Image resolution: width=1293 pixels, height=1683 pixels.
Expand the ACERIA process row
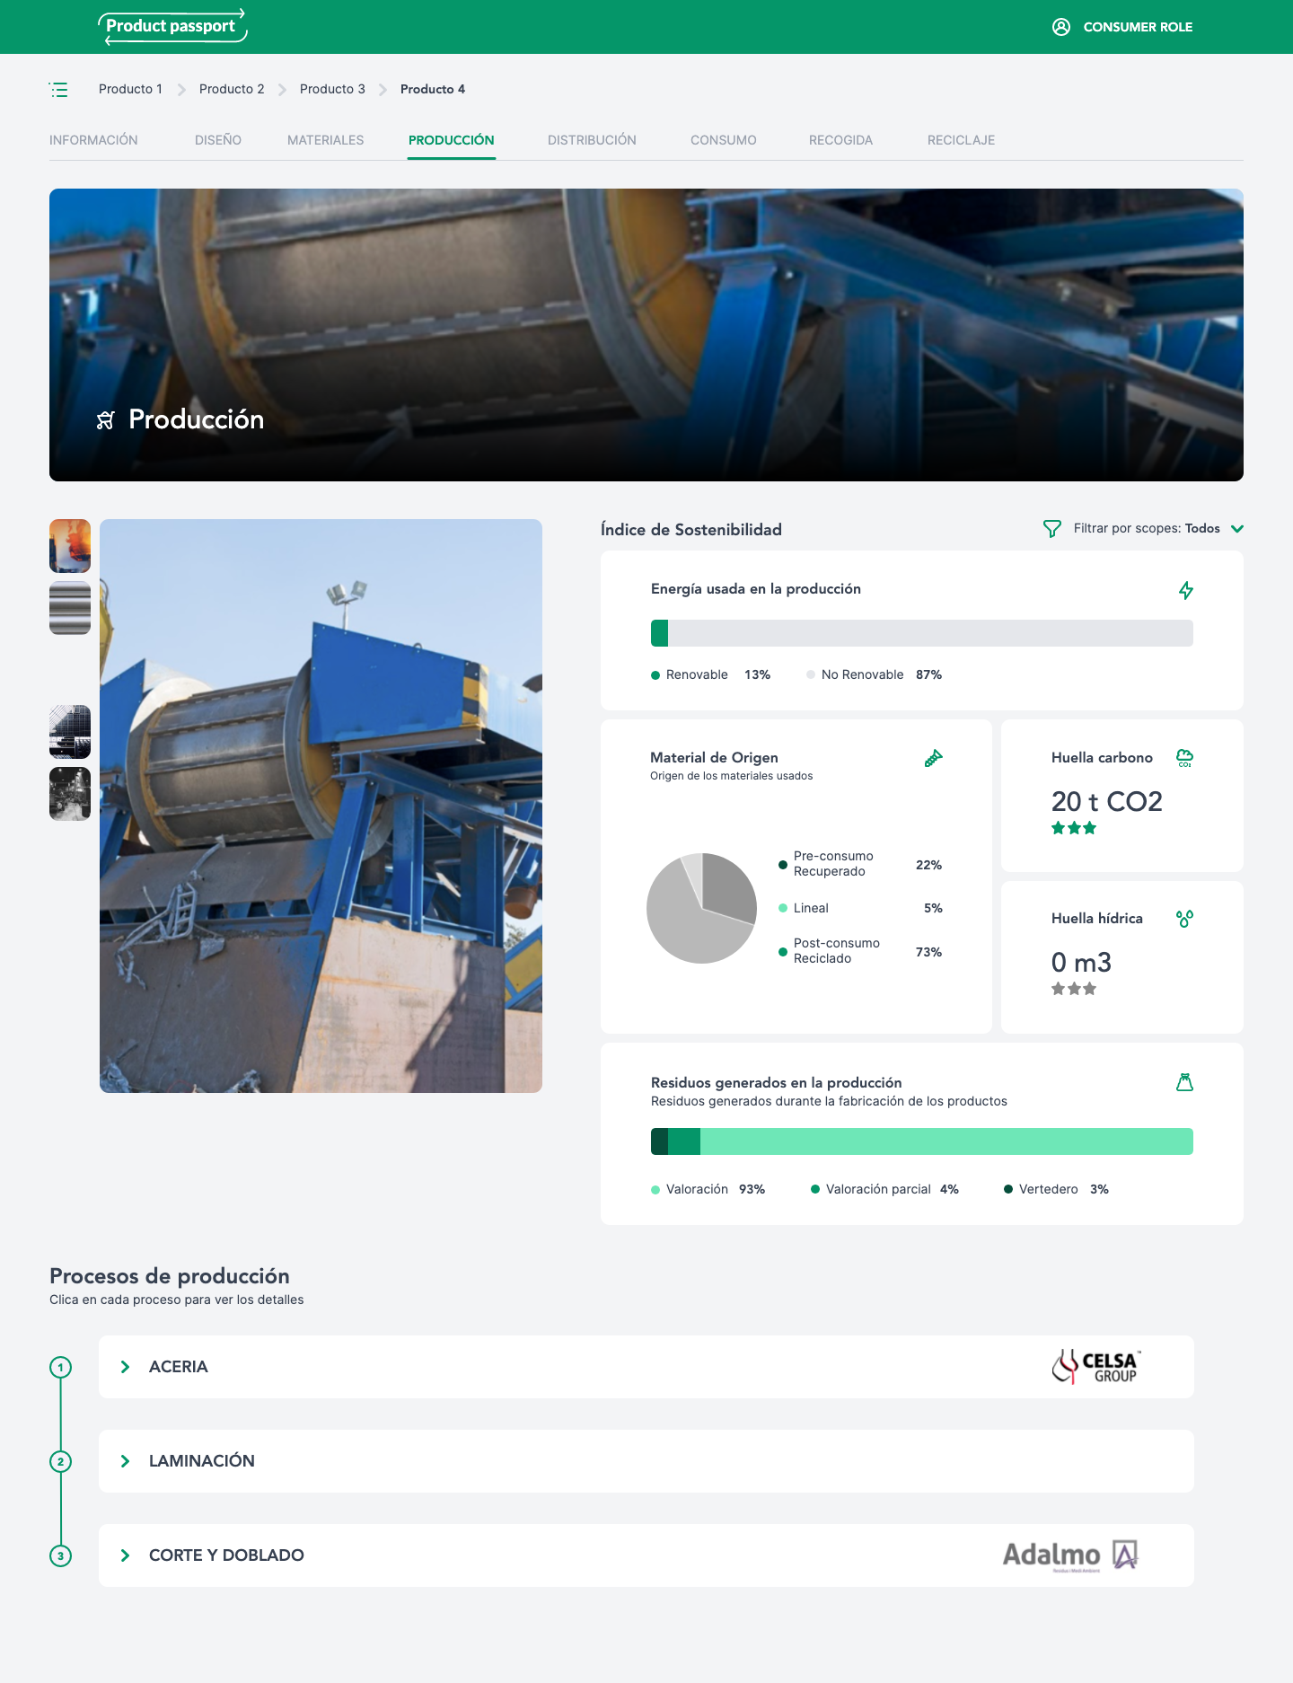tap(646, 1367)
